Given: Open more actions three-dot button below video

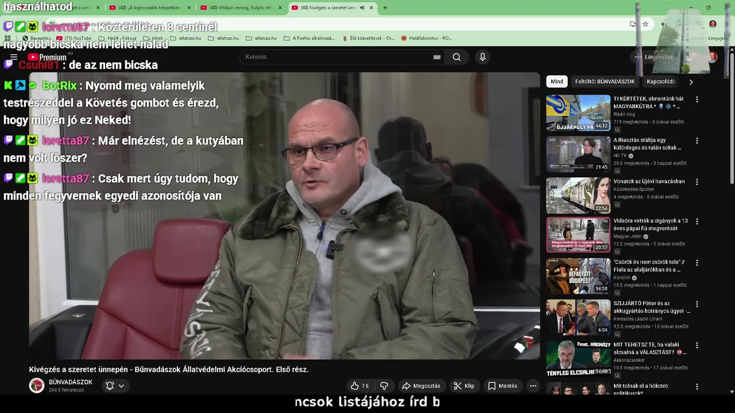Looking at the screenshot, I should click(533, 386).
